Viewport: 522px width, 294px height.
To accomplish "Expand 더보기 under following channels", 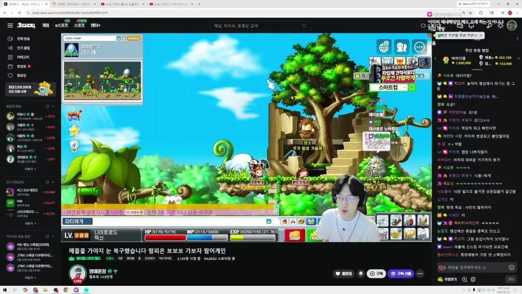I will pyautogui.click(x=30, y=169).
